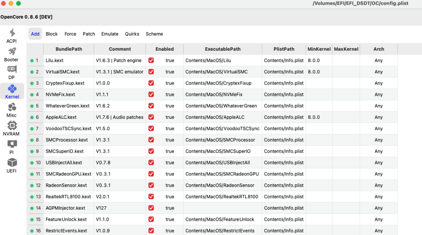This screenshot has width=422, height=235.
Task: Toggle Enabled checkbox for AGPMInjector.kext
Action: tap(151, 208)
